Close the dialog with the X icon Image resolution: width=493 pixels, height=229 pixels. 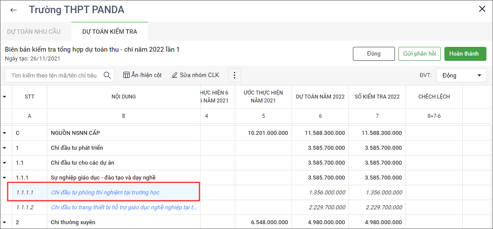click(x=482, y=9)
